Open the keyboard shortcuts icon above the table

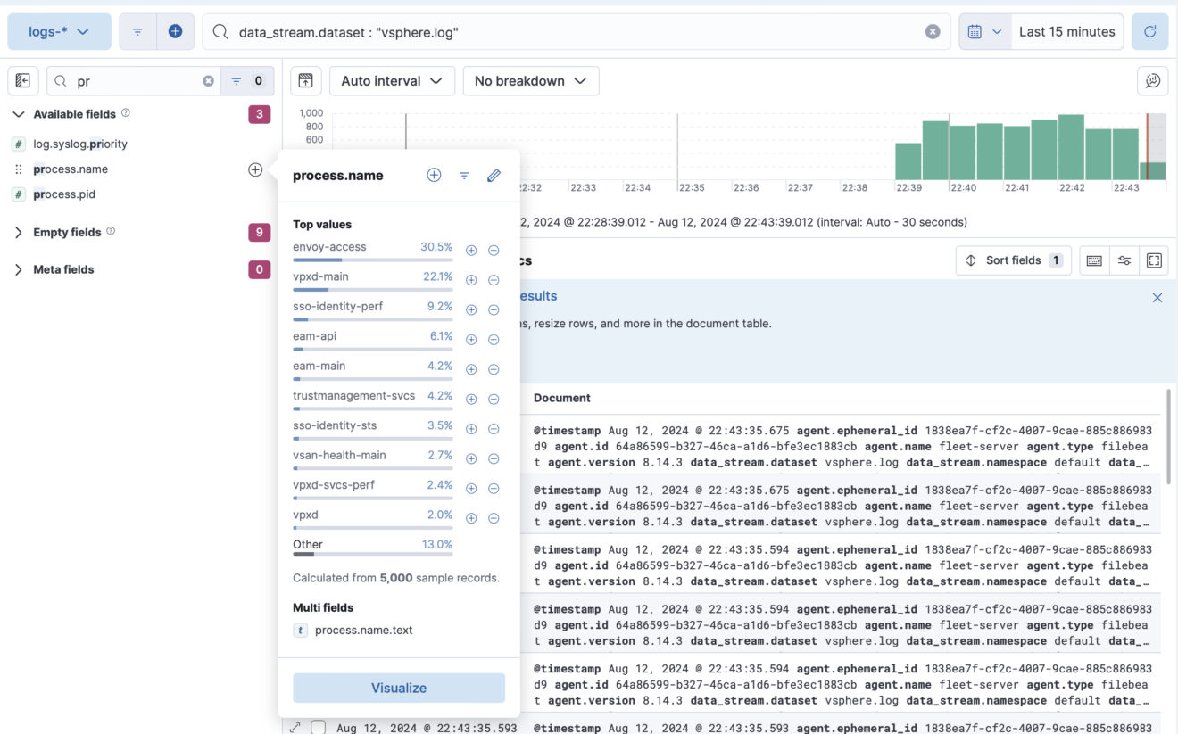tap(1094, 260)
